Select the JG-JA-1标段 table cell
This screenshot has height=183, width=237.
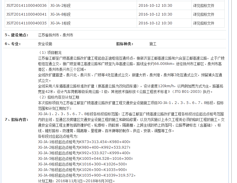60,23
